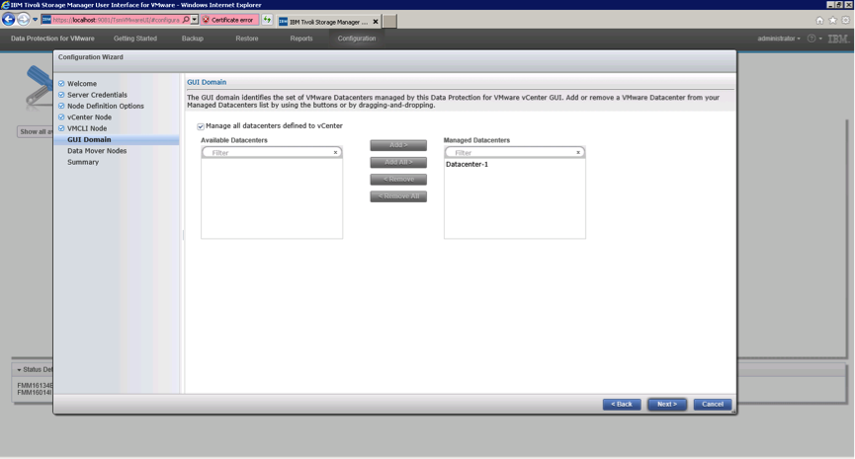The image size is (855, 459).
Task: Click the GUI Domain heading text
Action: pyautogui.click(x=207, y=82)
